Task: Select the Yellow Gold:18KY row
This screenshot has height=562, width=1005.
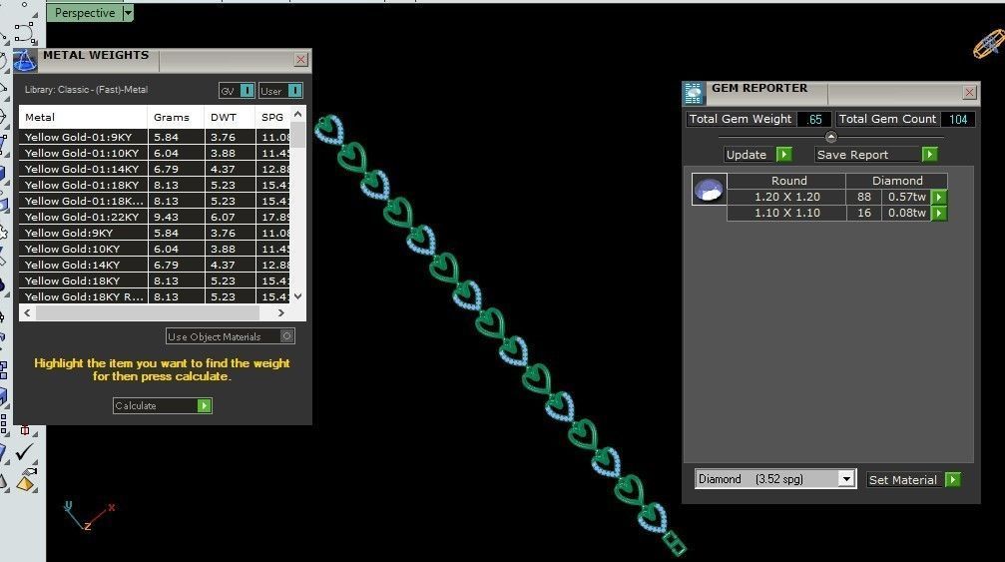Action: pos(155,281)
